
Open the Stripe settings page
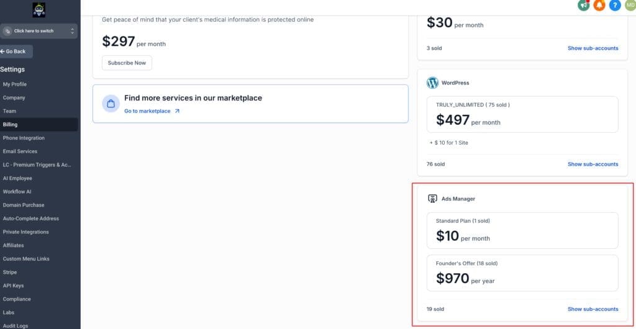pos(10,273)
